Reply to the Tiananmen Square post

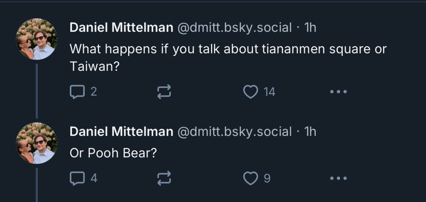pyautogui.click(x=77, y=91)
